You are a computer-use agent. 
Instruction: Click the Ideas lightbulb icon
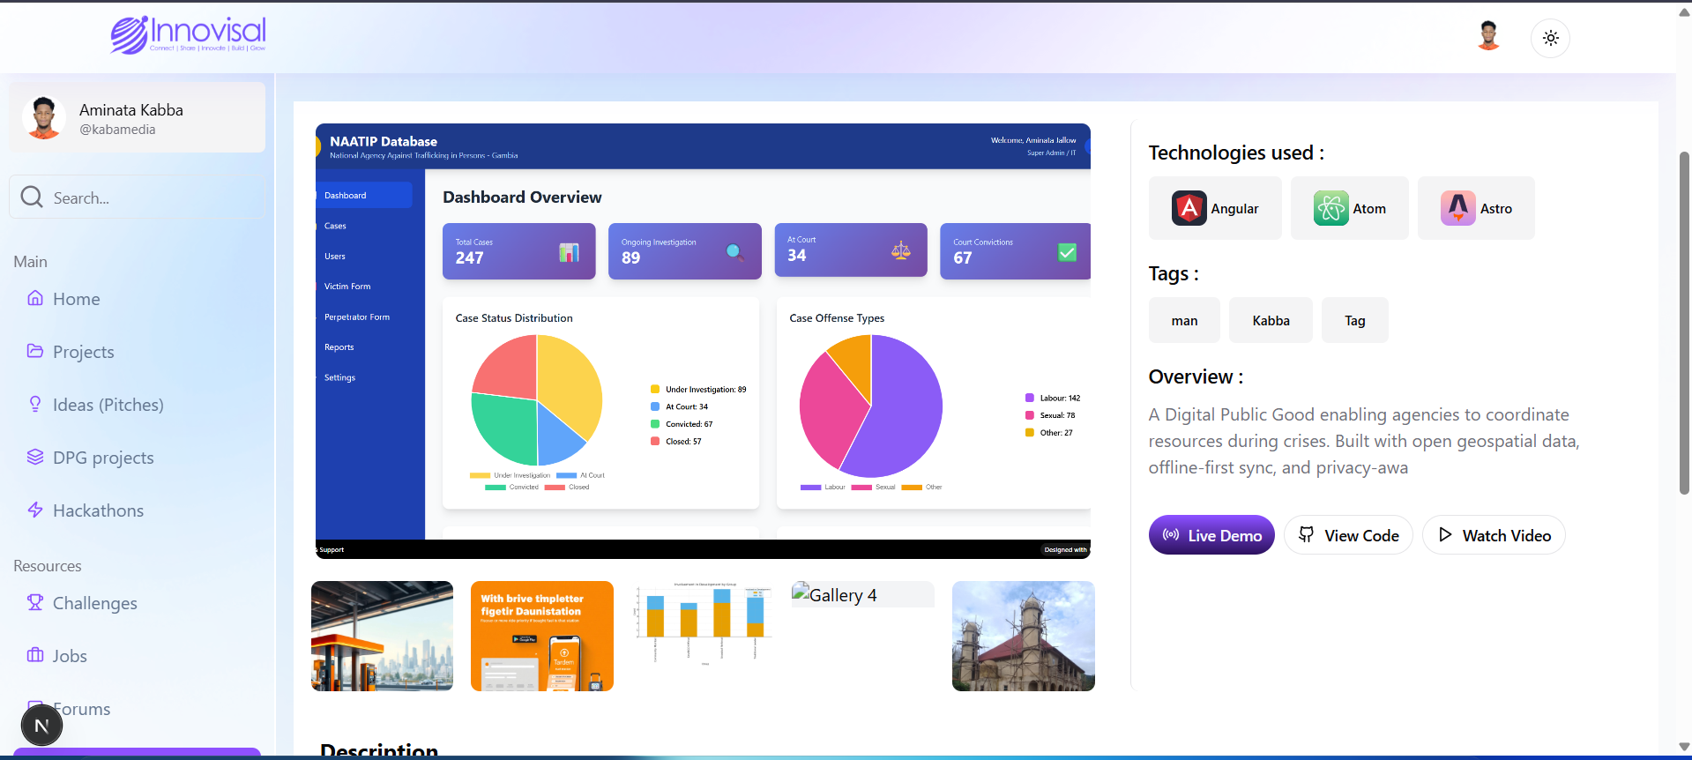(35, 404)
